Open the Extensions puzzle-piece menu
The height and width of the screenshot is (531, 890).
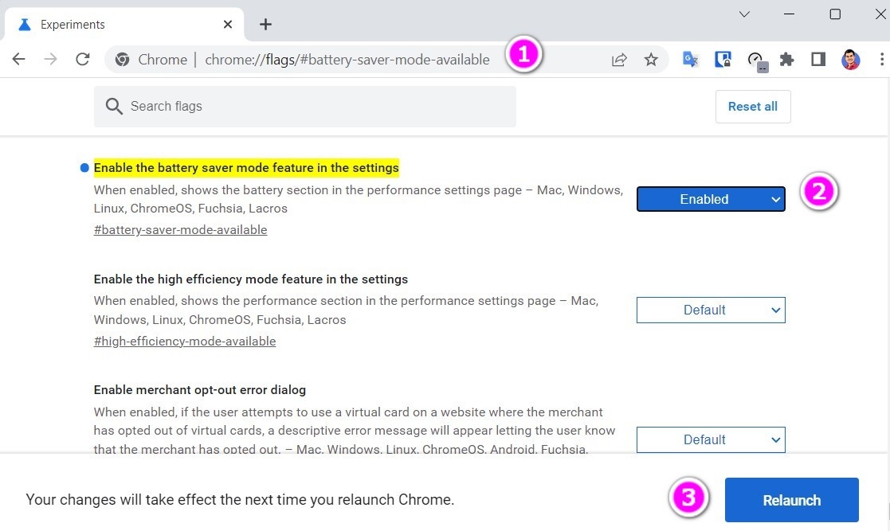(786, 60)
